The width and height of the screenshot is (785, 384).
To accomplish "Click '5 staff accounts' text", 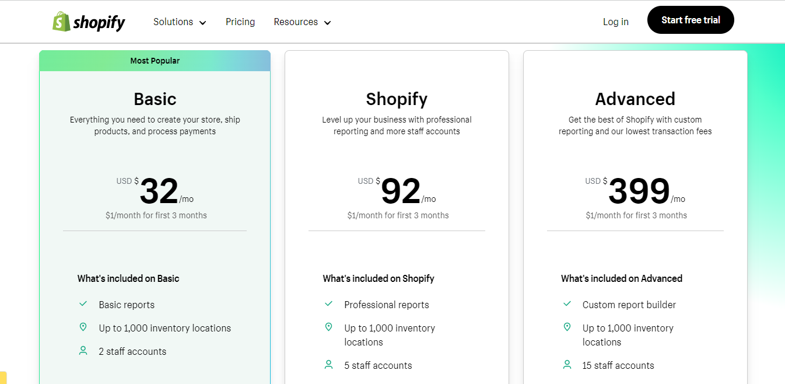I will 378,365.
